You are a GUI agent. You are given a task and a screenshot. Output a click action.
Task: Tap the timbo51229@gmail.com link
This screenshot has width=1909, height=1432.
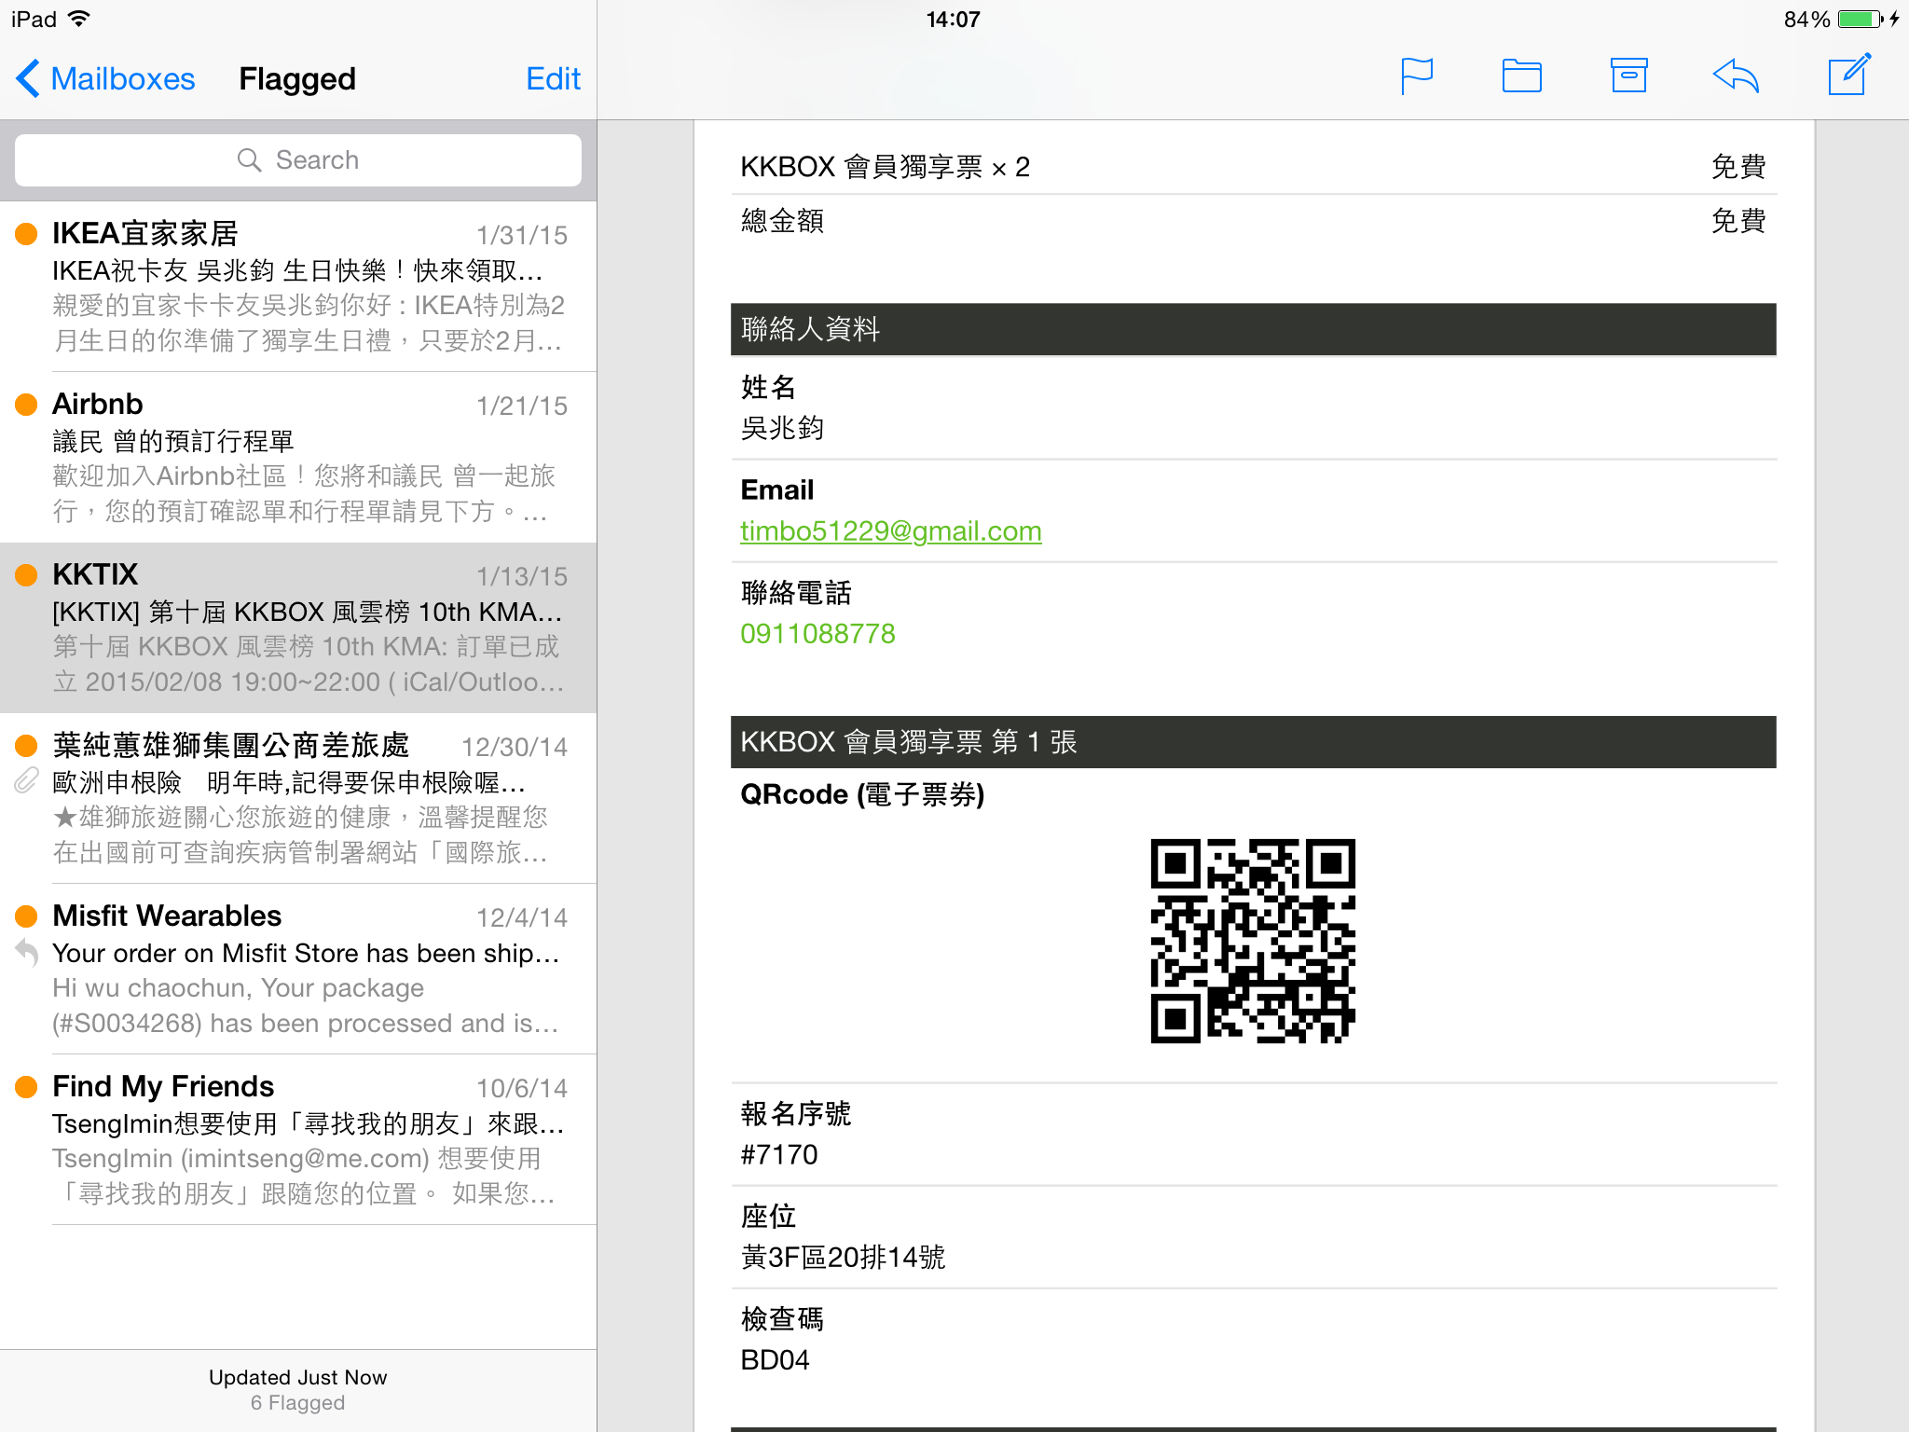tap(890, 531)
